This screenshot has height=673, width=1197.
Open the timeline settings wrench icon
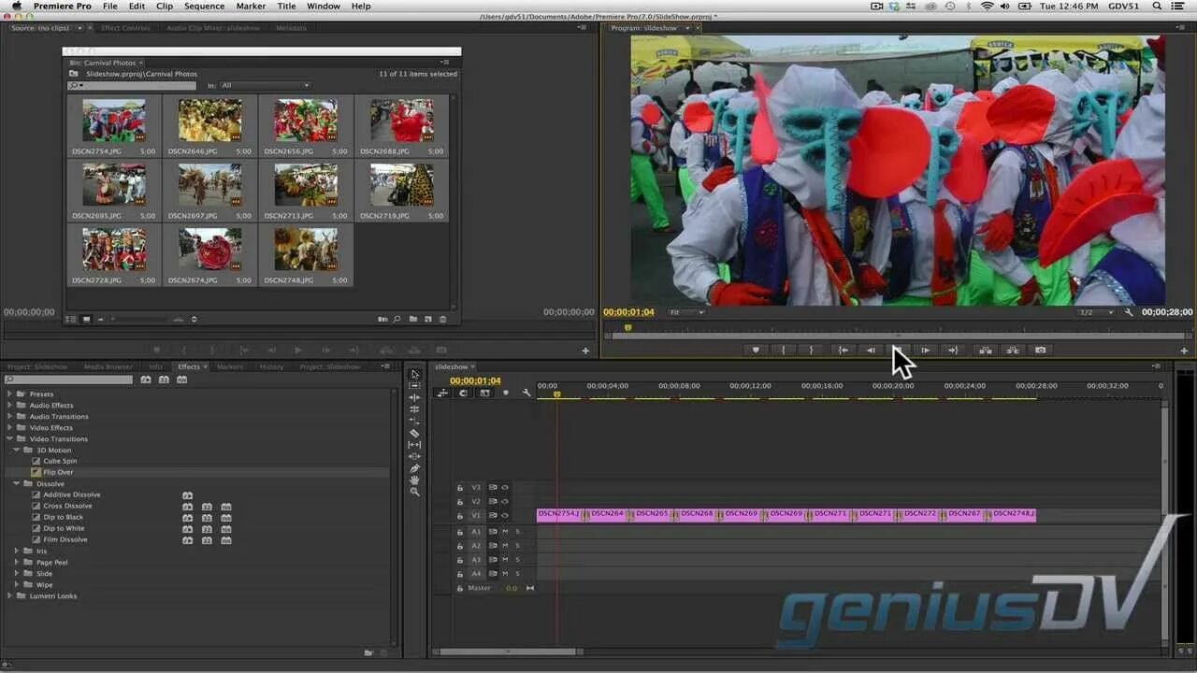pos(526,394)
